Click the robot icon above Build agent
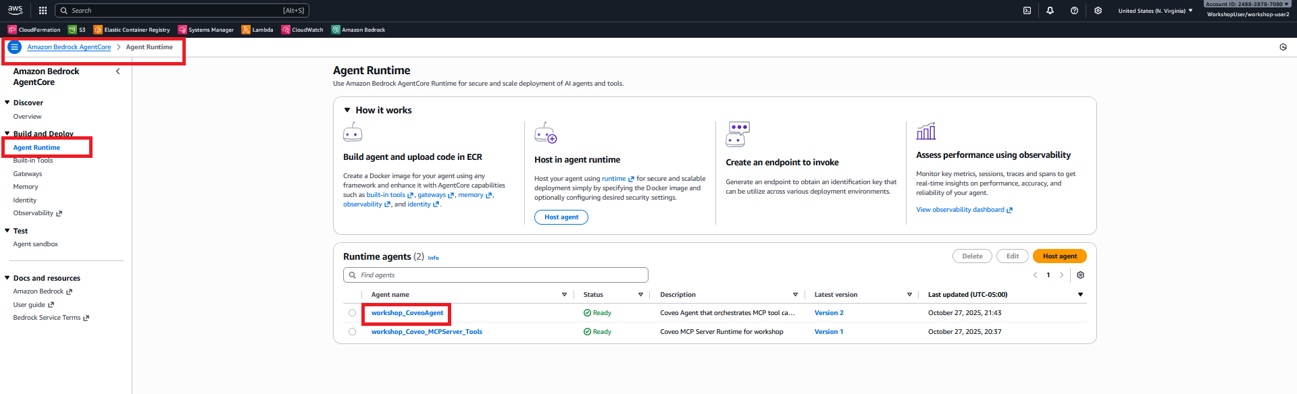 pos(353,132)
